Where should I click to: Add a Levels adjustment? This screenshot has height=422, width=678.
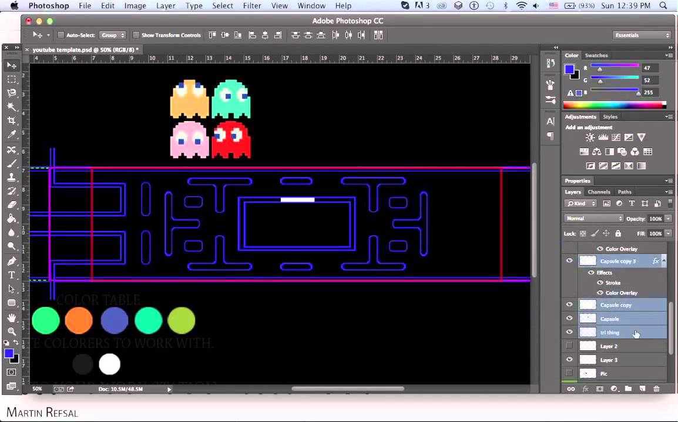(x=603, y=138)
